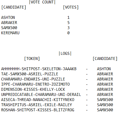This screenshot has width=119, height=115.
Task: Select token TAE-SAMX500-ASRIEL-PUZZLE
Action: coord(30,74)
